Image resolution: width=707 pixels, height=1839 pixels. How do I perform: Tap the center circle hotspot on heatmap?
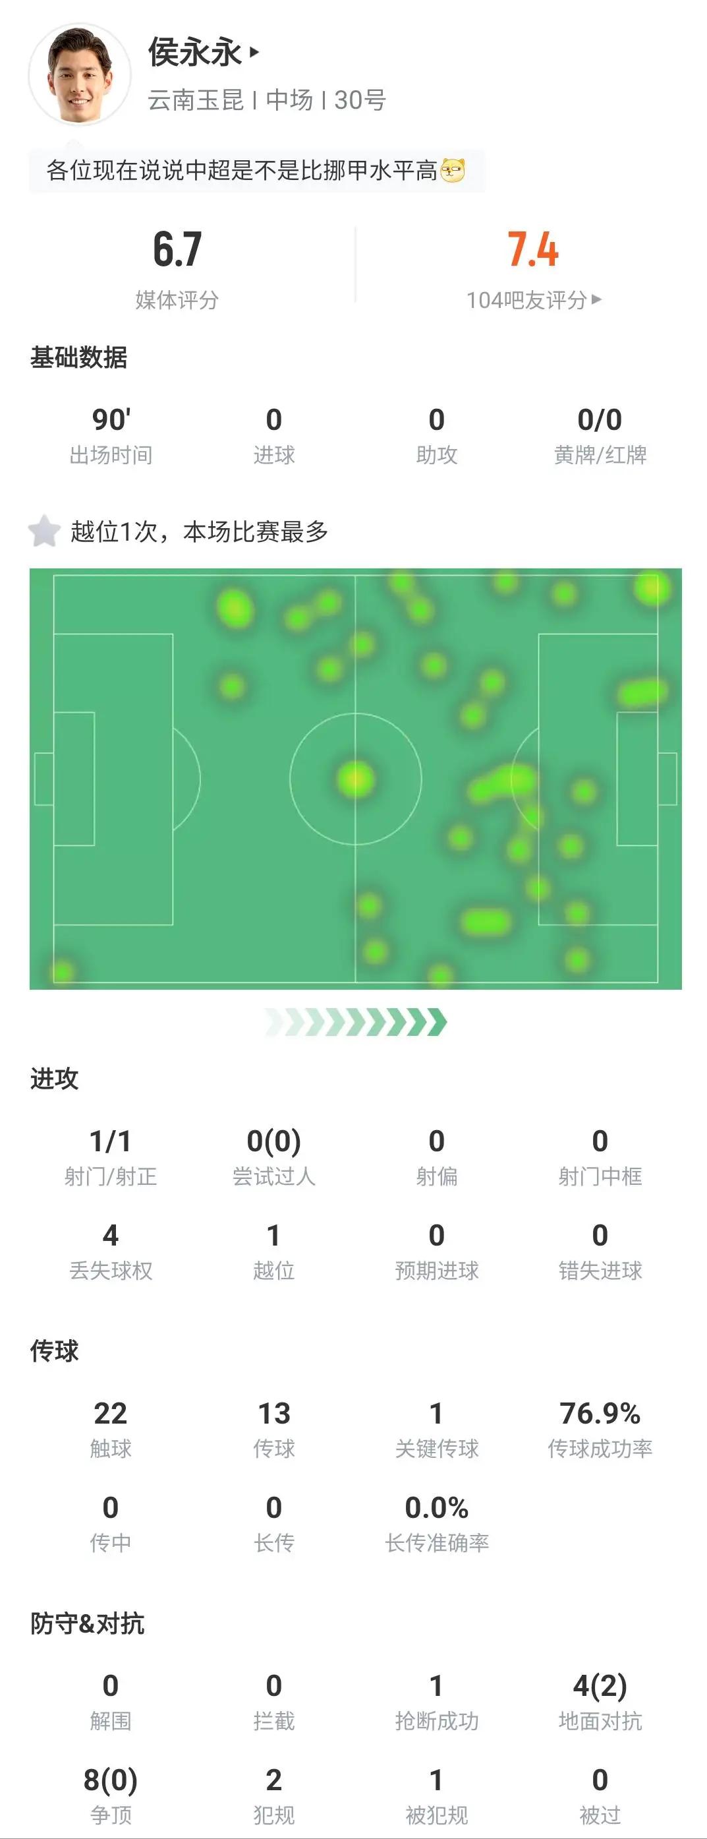(x=355, y=778)
